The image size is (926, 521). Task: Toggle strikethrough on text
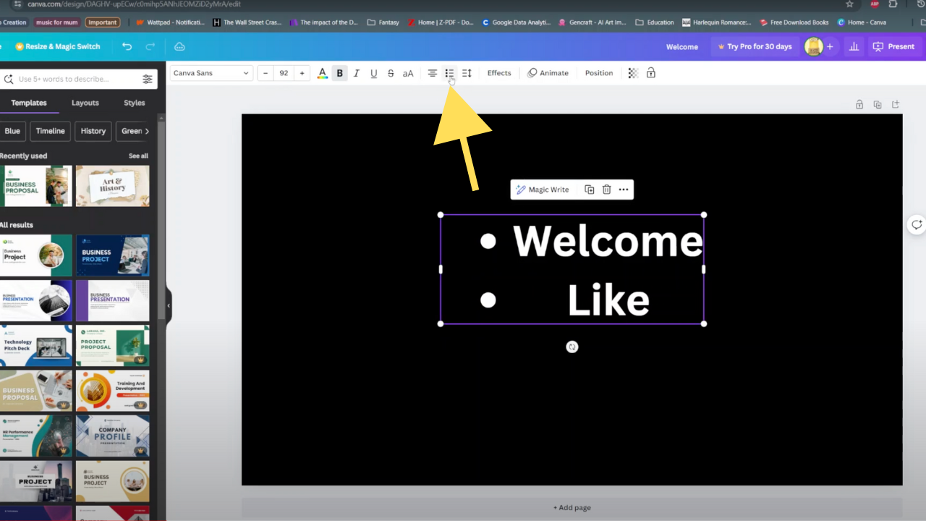[x=391, y=73]
